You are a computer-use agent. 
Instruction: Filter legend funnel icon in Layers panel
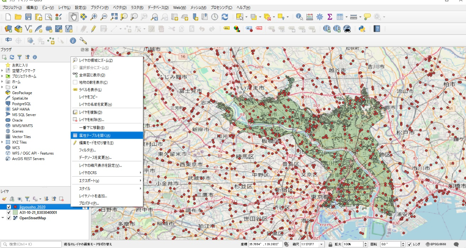27,199
